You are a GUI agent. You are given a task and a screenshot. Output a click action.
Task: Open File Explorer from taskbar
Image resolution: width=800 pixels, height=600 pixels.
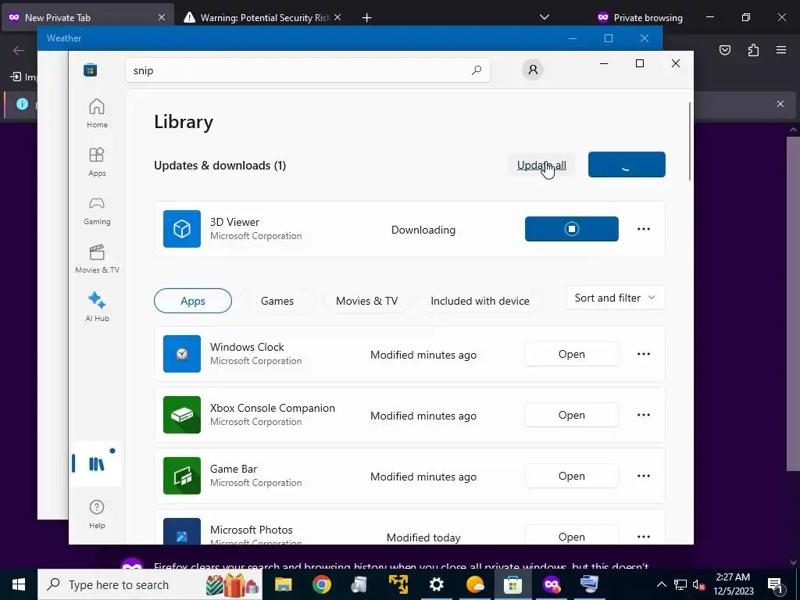283,584
